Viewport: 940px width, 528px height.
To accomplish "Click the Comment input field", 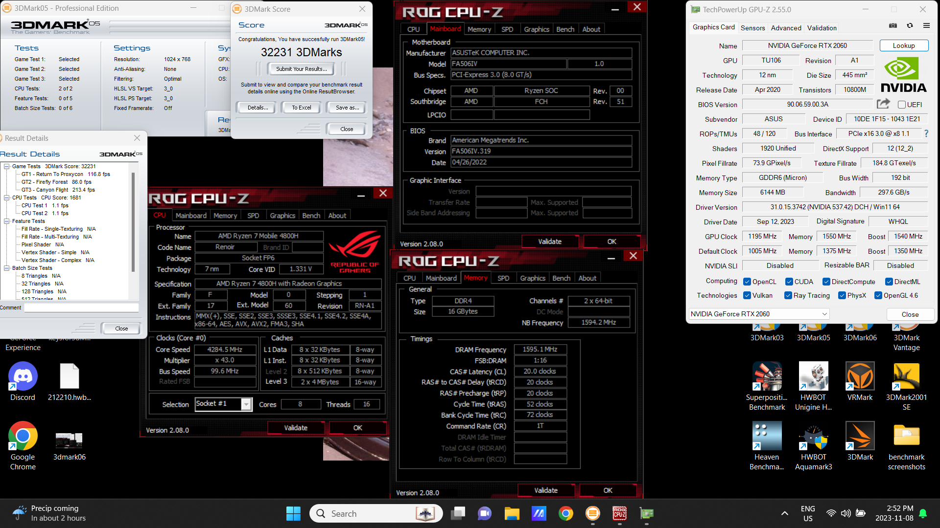I will coord(81,308).
